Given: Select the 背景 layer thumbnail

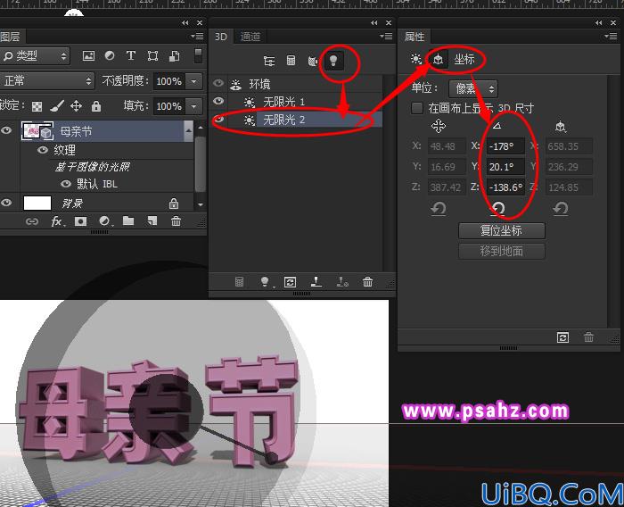Looking at the screenshot, I should [37, 203].
